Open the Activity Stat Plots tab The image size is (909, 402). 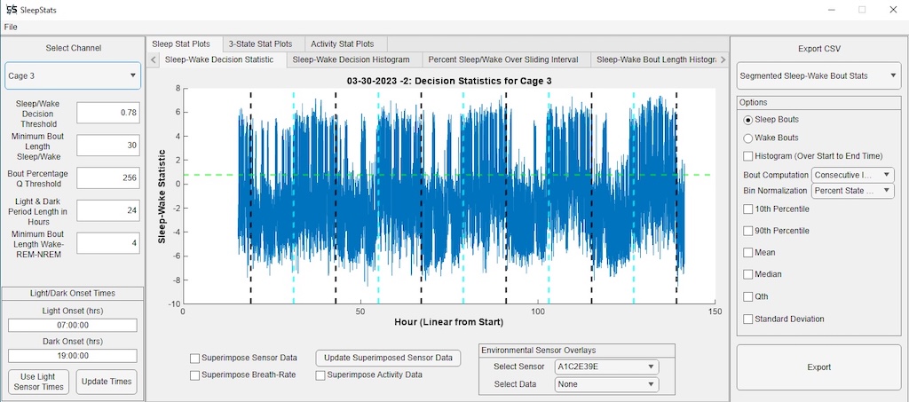(x=342, y=43)
